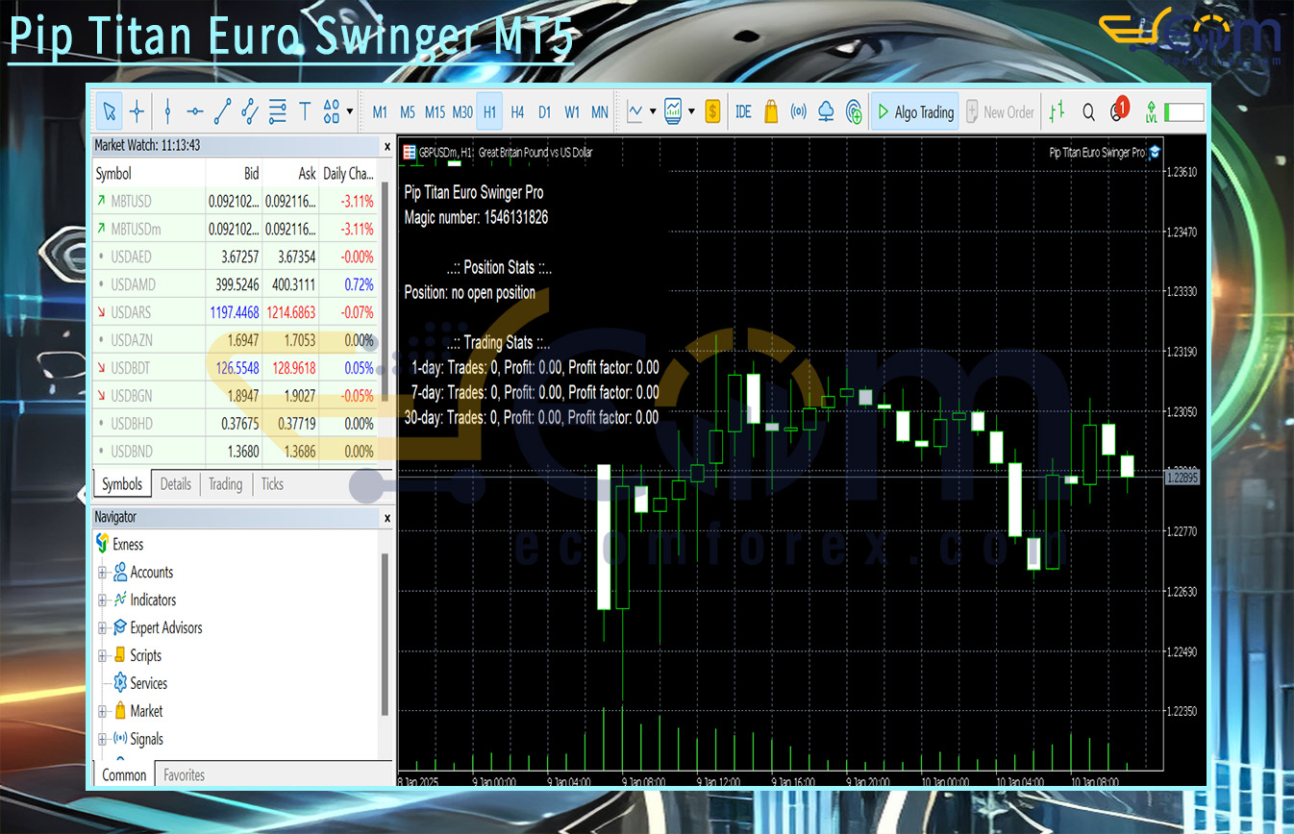This screenshot has height=834, width=1294.
Task: Switch chart to M15 timeframe
Action: pyautogui.click(x=435, y=112)
